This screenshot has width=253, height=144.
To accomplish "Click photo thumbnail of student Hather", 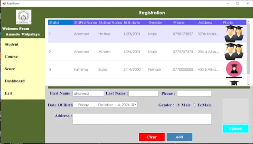I will click(x=234, y=34).
